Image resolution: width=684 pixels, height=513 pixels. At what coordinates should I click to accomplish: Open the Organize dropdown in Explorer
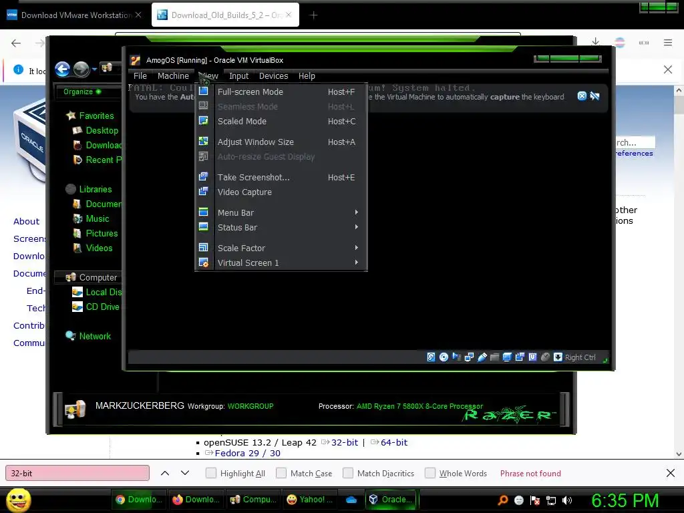click(82, 92)
